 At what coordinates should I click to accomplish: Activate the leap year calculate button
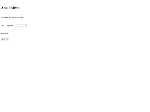(5, 40)
